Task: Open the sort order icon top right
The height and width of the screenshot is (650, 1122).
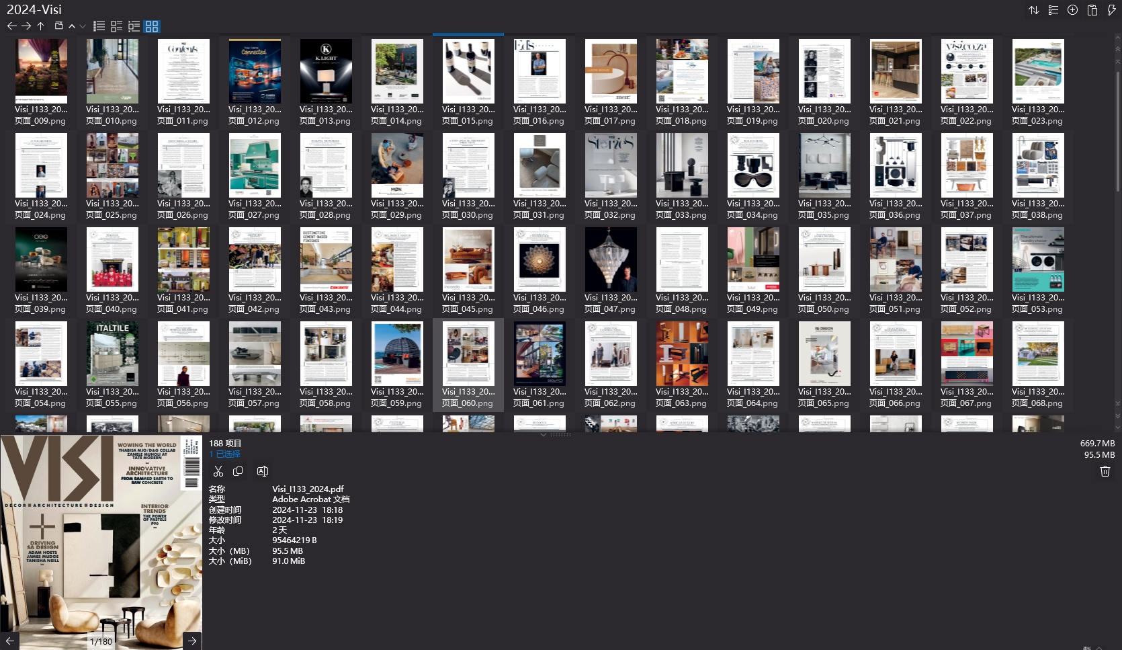Action: tap(1035, 10)
